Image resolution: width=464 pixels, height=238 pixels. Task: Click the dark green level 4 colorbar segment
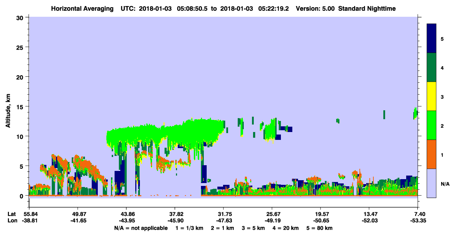point(432,67)
